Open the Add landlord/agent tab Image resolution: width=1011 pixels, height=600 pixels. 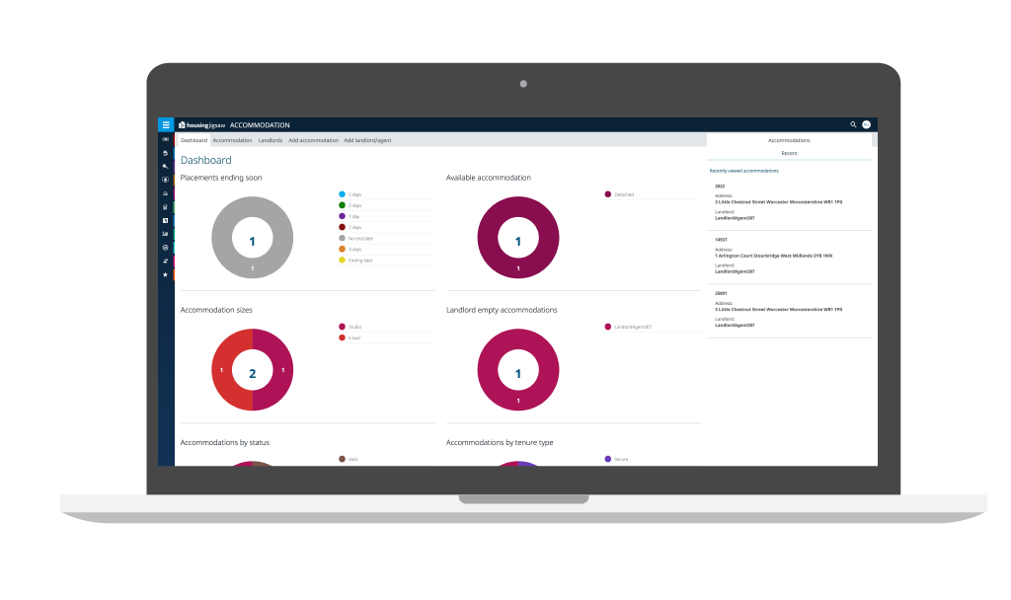click(367, 140)
